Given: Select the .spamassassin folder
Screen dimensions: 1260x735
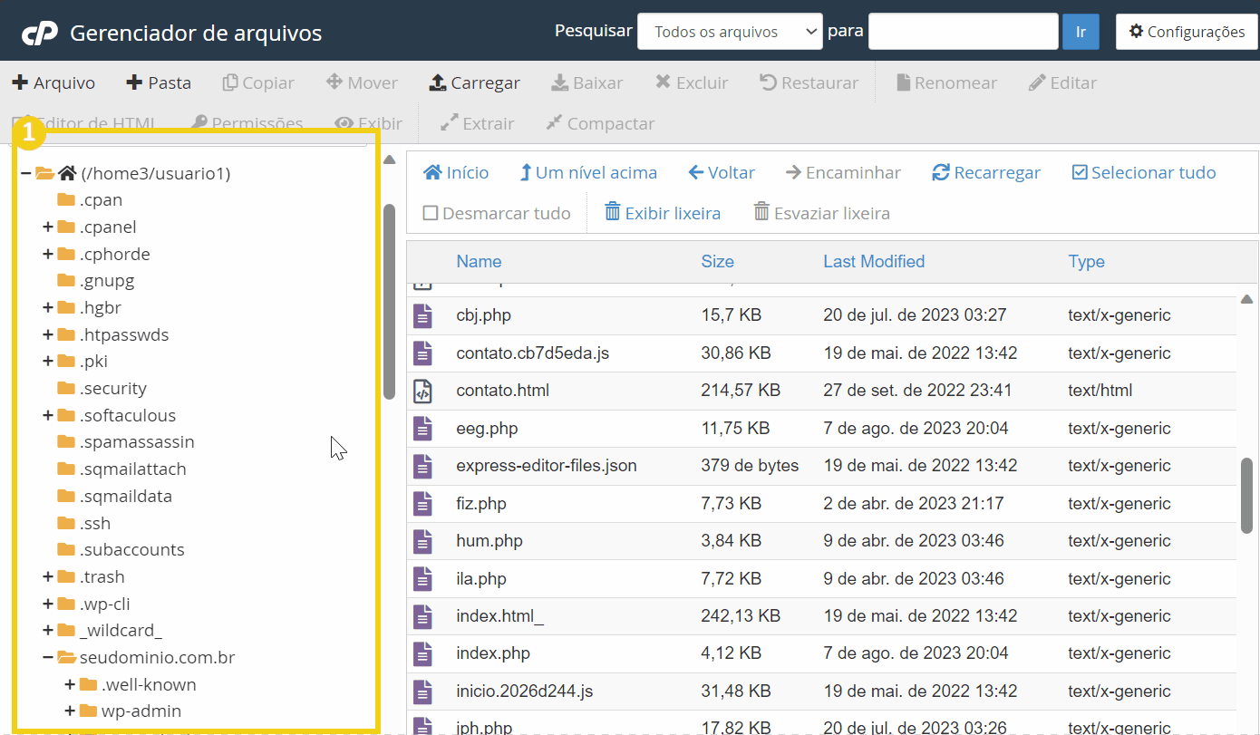Looking at the screenshot, I should 125,441.
